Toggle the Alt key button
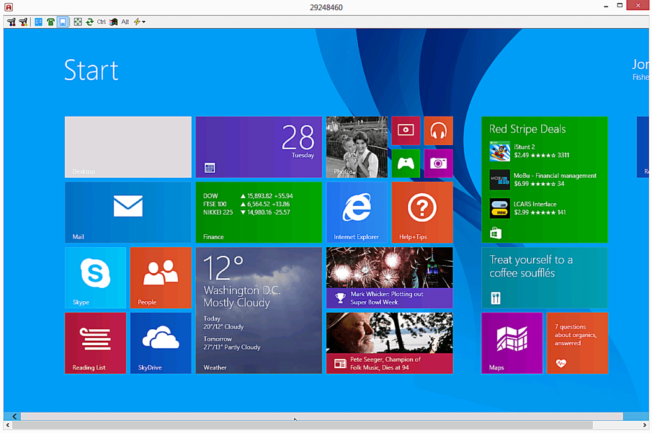 click(125, 22)
